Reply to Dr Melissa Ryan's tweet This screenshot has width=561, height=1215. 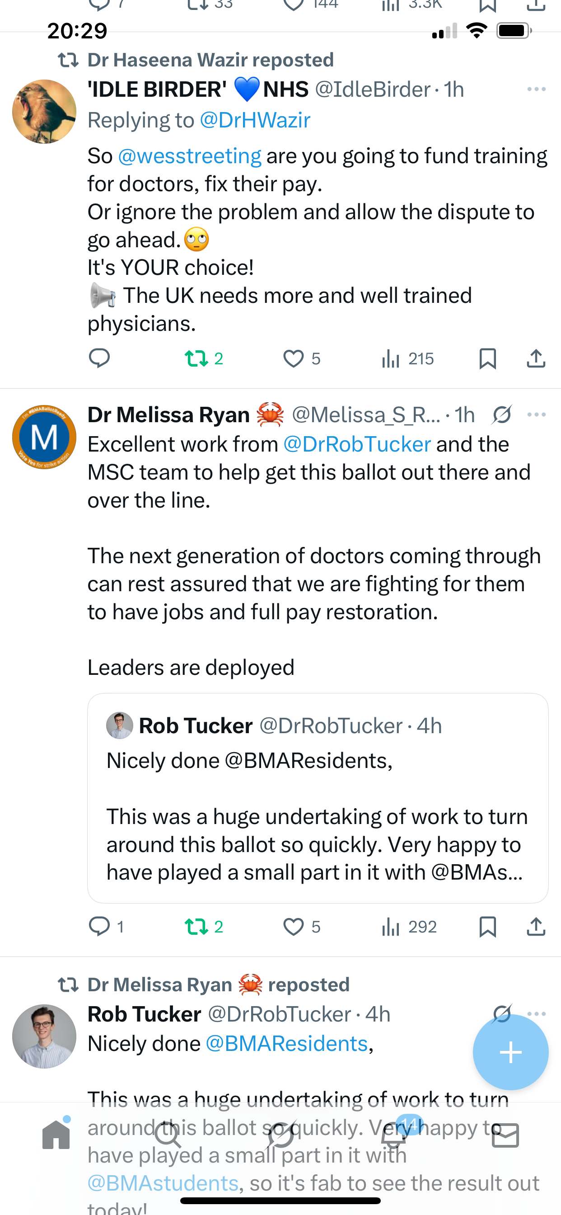(x=100, y=926)
